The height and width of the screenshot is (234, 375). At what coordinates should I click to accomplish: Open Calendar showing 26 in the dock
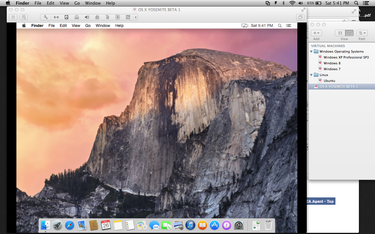click(x=106, y=225)
